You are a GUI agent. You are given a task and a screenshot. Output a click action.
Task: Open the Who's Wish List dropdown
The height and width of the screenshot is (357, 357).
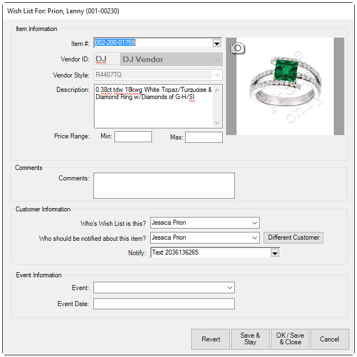254,223
